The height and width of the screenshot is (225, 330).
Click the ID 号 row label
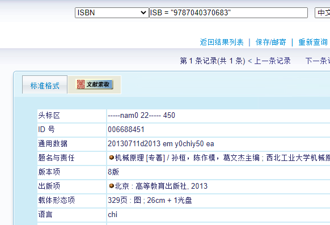coord(46,130)
